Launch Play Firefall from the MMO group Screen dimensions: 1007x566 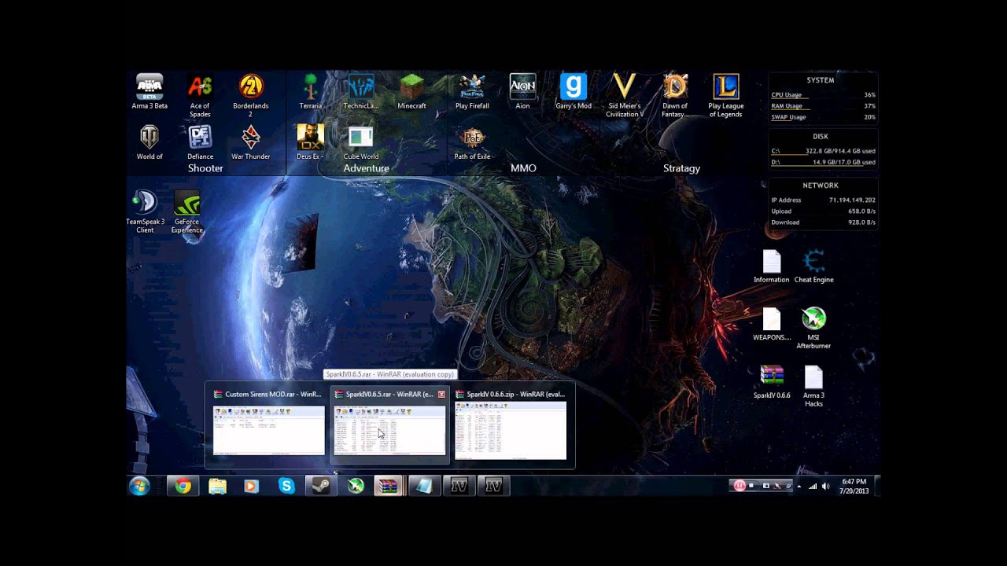(x=472, y=92)
